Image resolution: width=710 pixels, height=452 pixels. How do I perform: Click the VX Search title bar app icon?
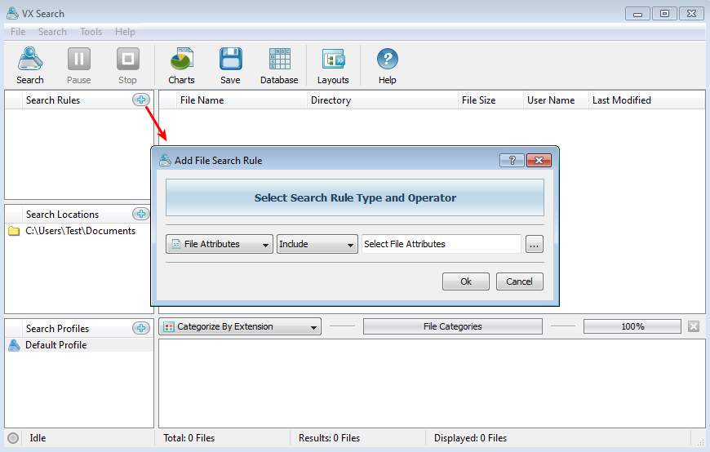click(13, 14)
